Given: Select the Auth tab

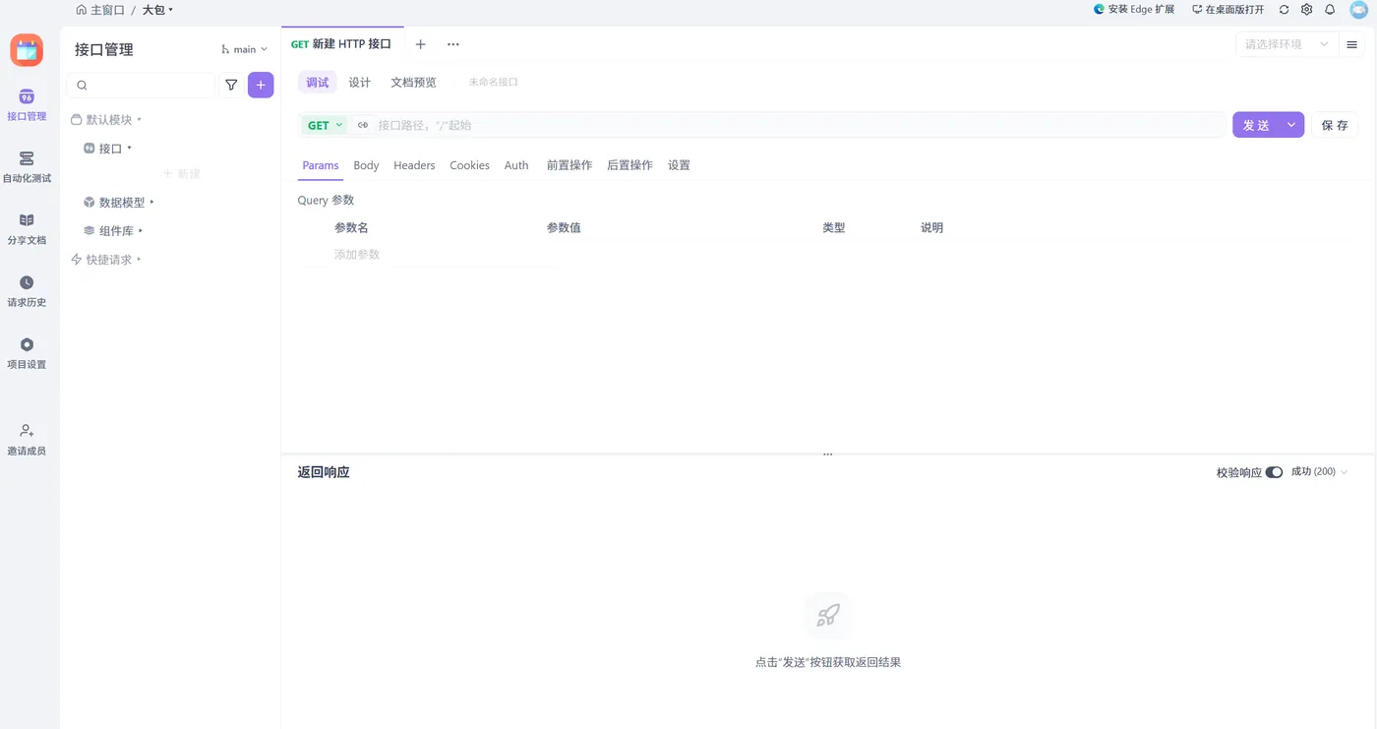Looking at the screenshot, I should point(516,165).
